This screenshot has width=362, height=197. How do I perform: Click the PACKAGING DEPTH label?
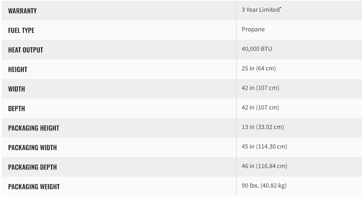pos(33,167)
